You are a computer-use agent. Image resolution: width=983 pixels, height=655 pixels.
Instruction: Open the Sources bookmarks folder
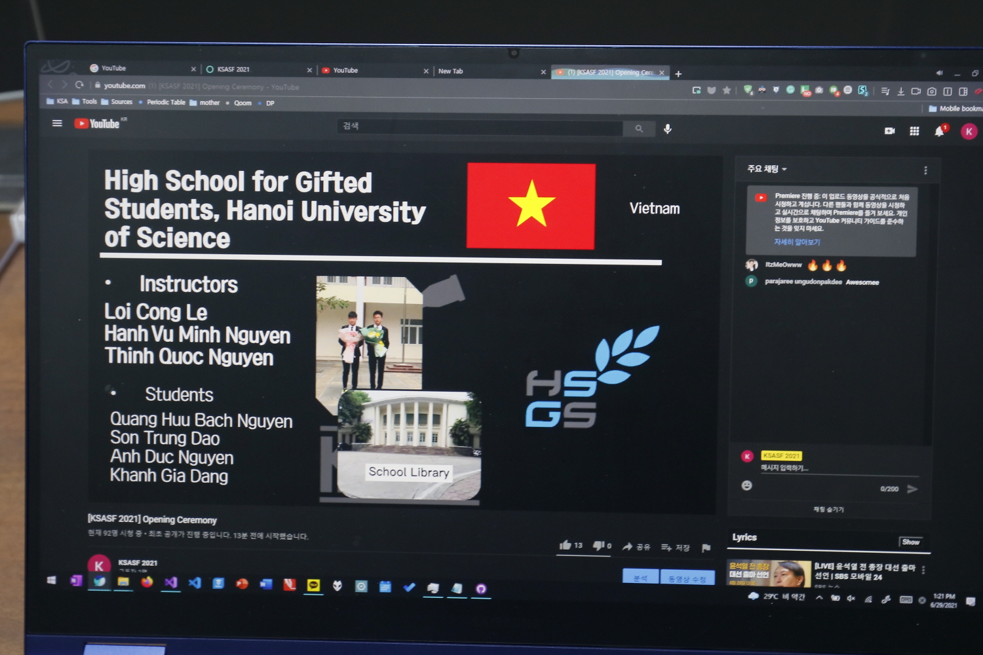tap(117, 102)
